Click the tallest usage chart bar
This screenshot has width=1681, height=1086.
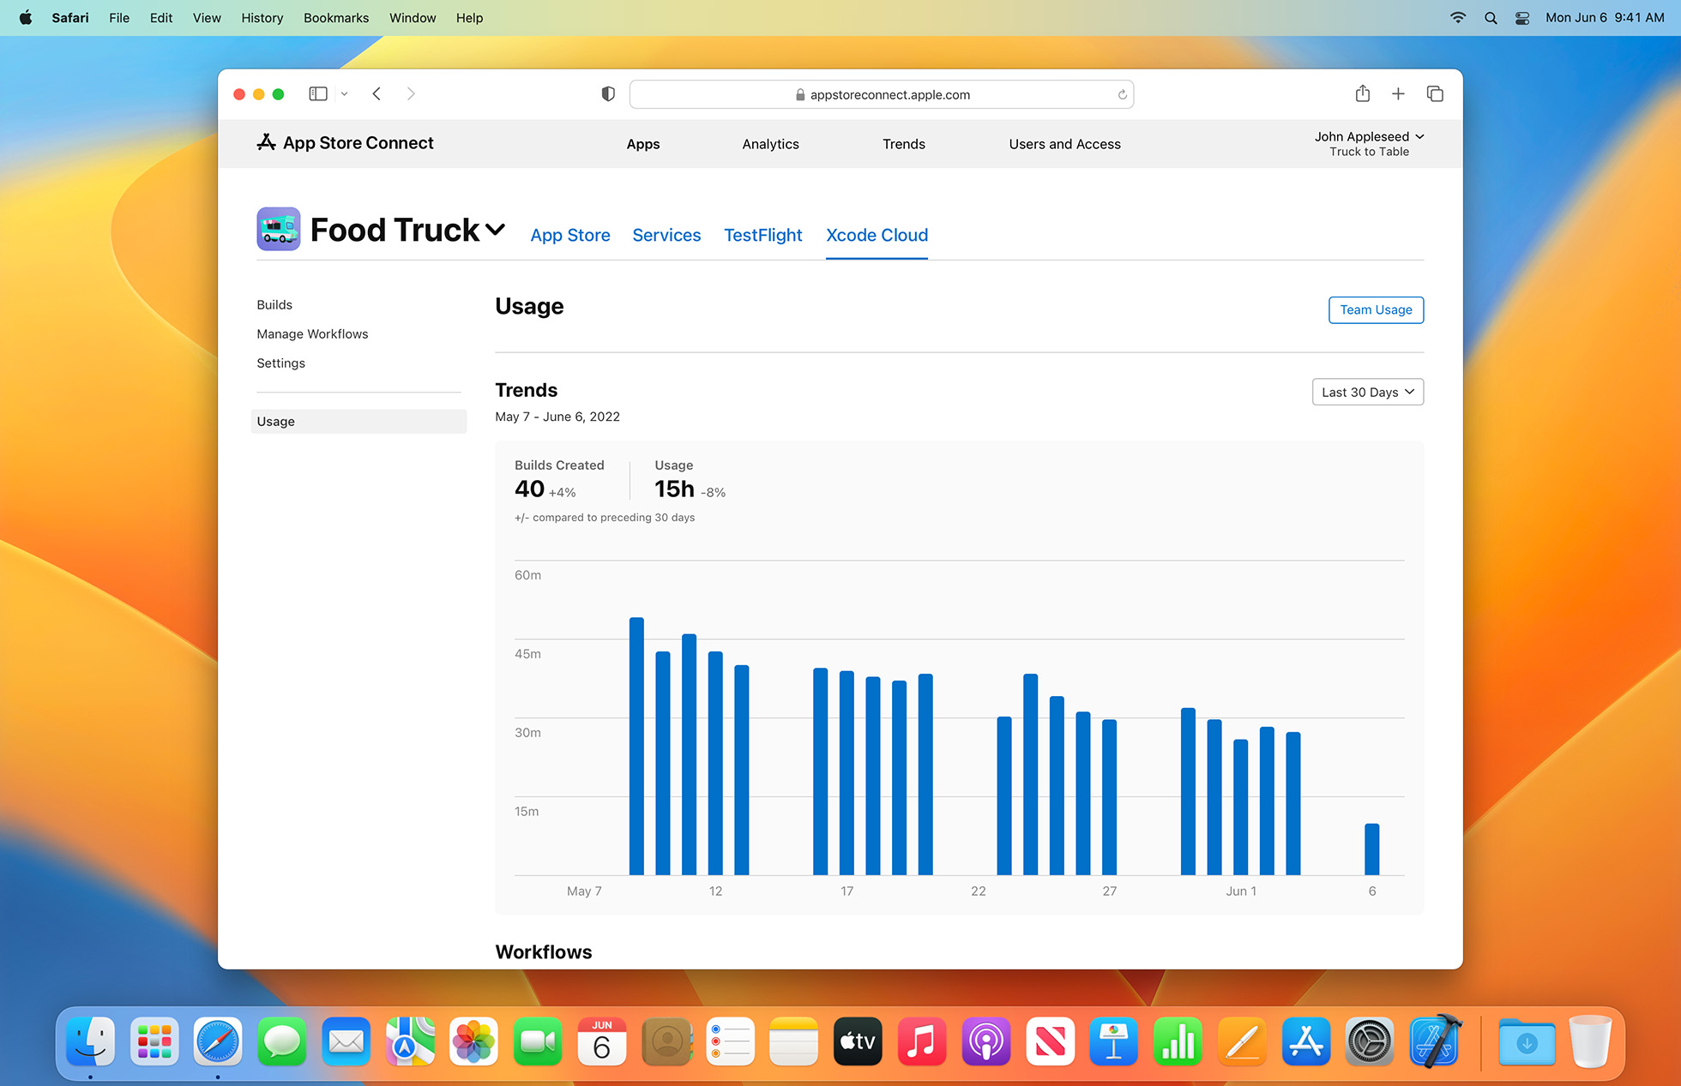coord(636,746)
